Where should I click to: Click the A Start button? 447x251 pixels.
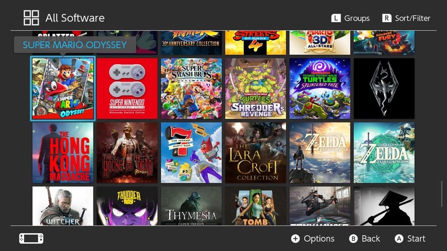tap(410, 239)
